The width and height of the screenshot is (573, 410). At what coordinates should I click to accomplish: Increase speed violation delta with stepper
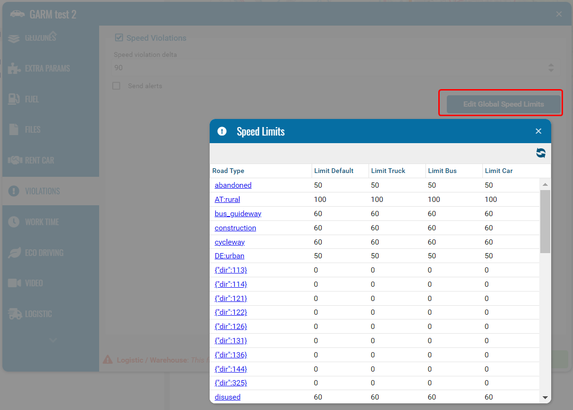(551, 65)
